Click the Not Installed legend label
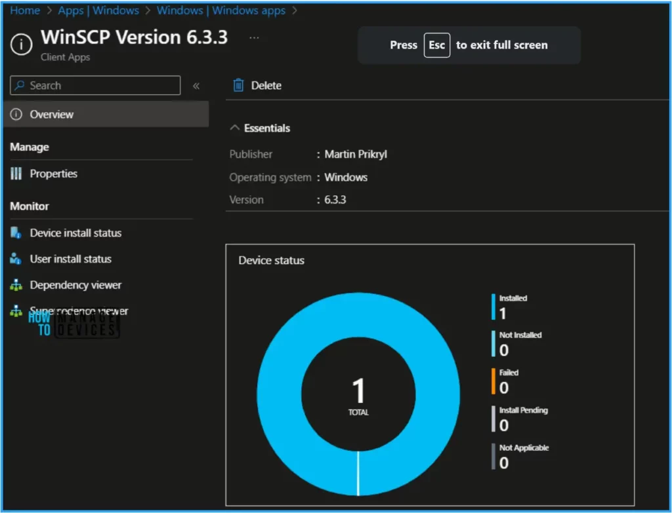The width and height of the screenshot is (672, 513). [x=520, y=335]
